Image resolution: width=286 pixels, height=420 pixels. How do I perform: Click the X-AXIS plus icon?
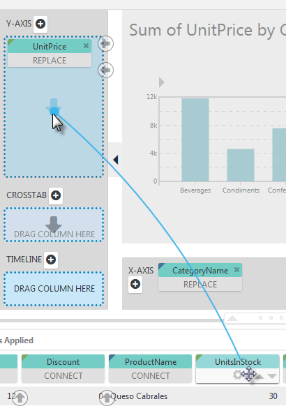(x=135, y=284)
